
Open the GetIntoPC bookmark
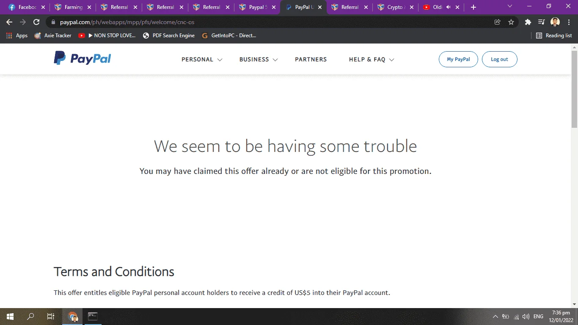pos(229,36)
